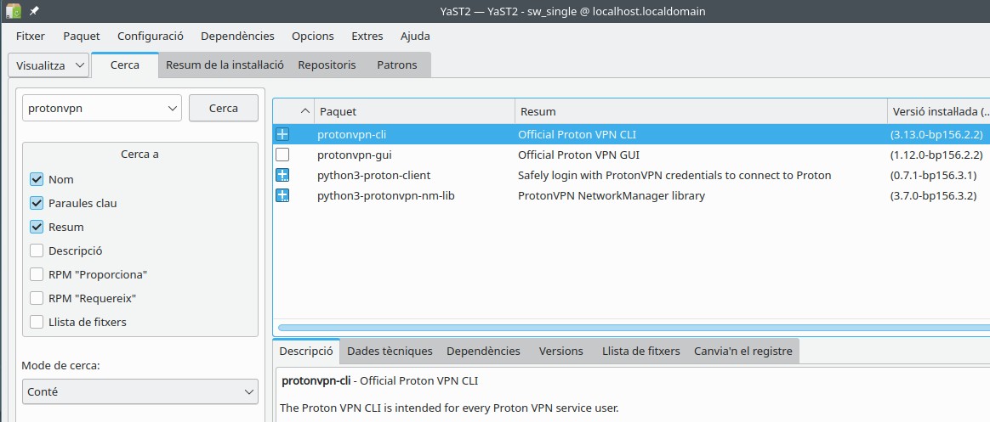Open the Dependències menu
Screen dimensions: 990x422
237,36
